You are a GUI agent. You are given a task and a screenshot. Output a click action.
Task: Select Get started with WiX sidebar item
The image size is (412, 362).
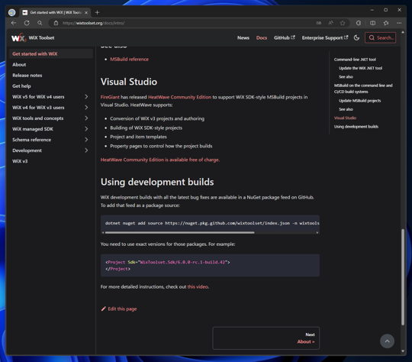[50, 53]
